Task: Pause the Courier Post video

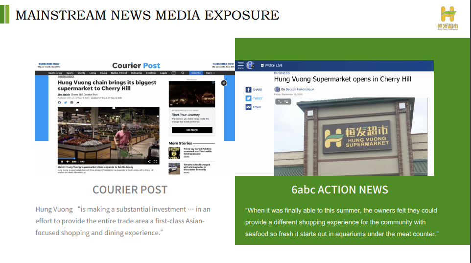Action: tap(62, 162)
